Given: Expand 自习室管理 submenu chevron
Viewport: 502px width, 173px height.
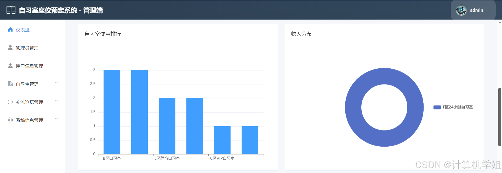Looking at the screenshot, I should click(56, 83).
